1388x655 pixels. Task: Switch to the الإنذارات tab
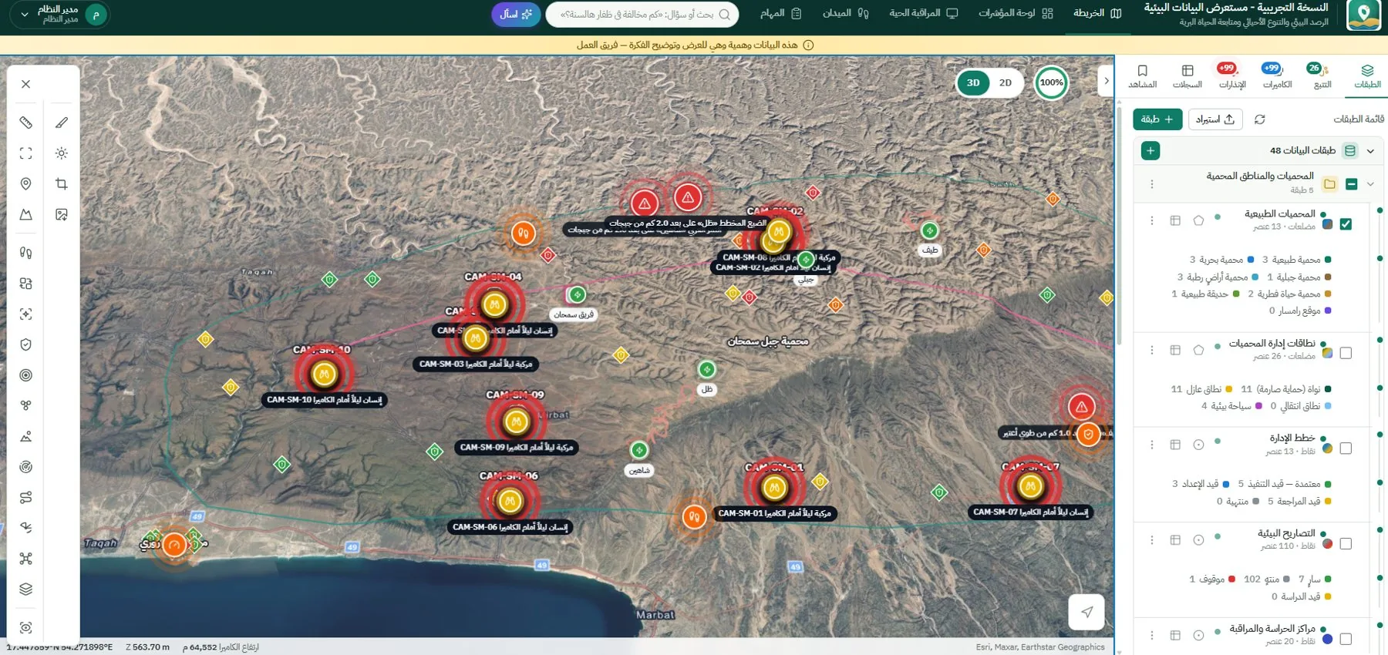point(1232,76)
